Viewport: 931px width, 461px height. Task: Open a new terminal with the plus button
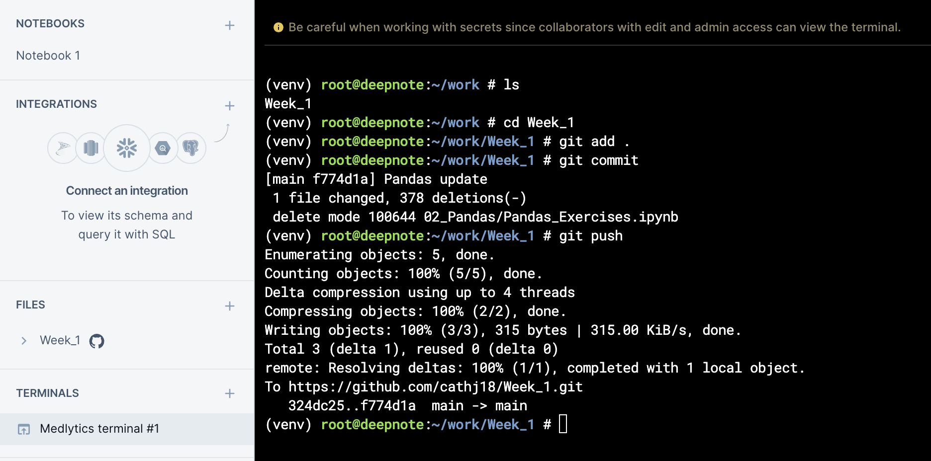[230, 393]
